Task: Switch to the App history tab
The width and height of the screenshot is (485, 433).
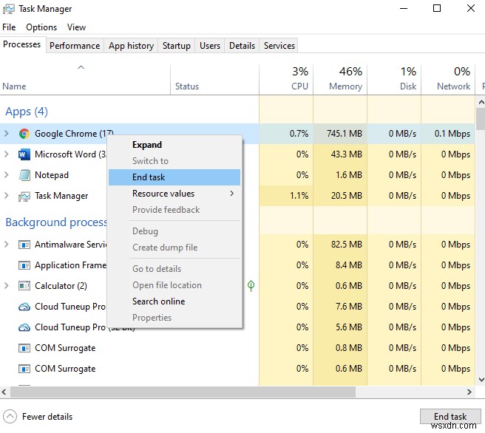Action: click(x=131, y=46)
